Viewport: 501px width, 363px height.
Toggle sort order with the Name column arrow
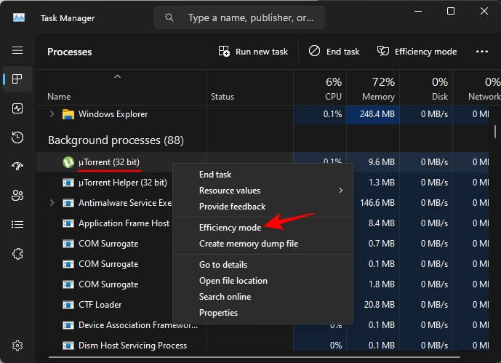118,76
